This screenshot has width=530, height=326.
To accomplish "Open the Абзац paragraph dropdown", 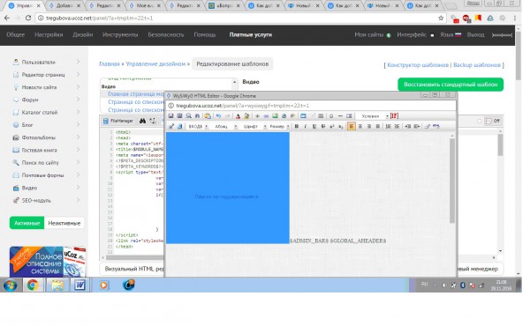I will tap(224, 126).
